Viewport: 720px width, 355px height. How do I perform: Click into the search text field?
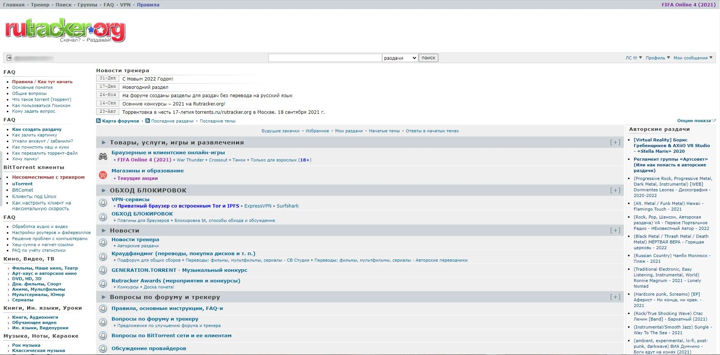tap(325, 58)
